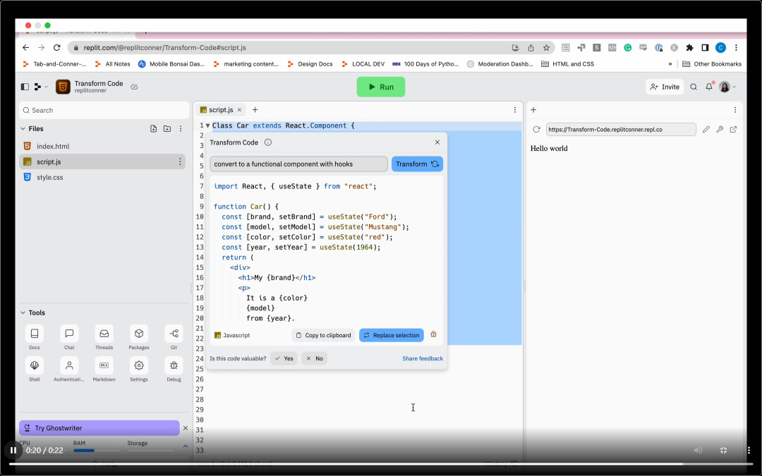Open the Threads tool

[104, 334]
